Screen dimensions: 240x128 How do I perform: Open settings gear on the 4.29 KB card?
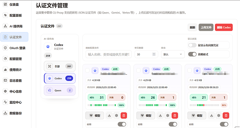click(168, 116)
